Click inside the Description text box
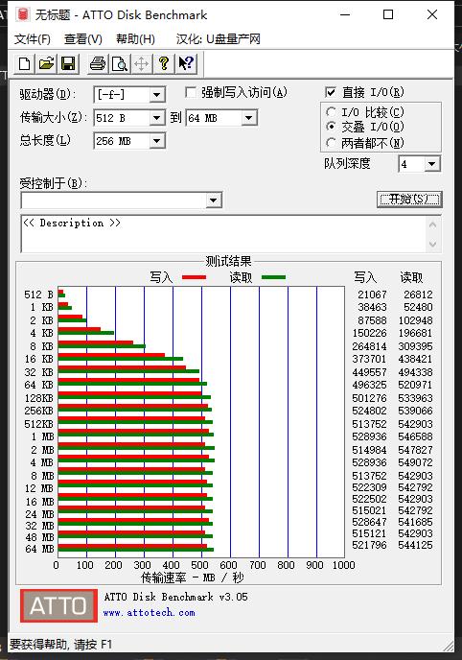462x660 pixels. click(222, 234)
